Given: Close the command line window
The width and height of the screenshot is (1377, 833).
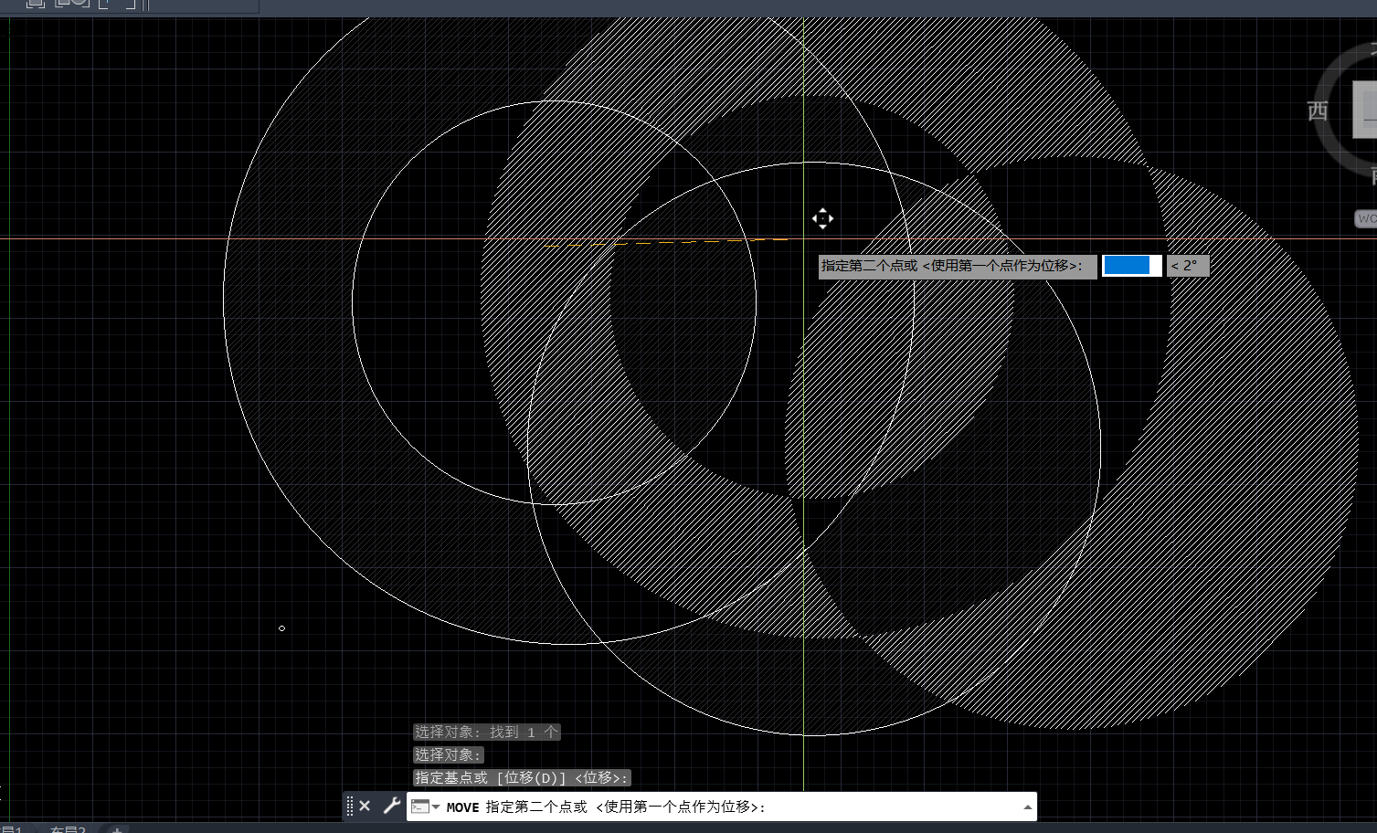Looking at the screenshot, I should [x=365, y=806].
